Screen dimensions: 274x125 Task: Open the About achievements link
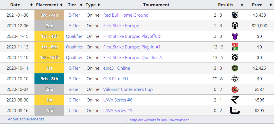(26, 119)
